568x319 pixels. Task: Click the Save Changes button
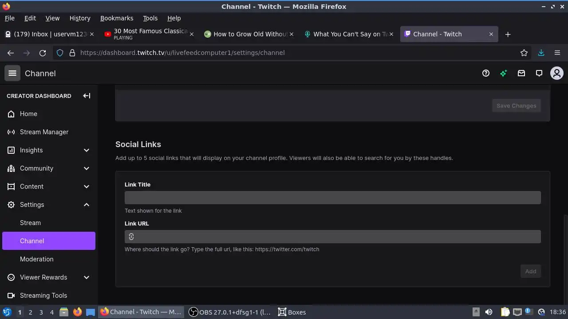click(x=517, y=105)
